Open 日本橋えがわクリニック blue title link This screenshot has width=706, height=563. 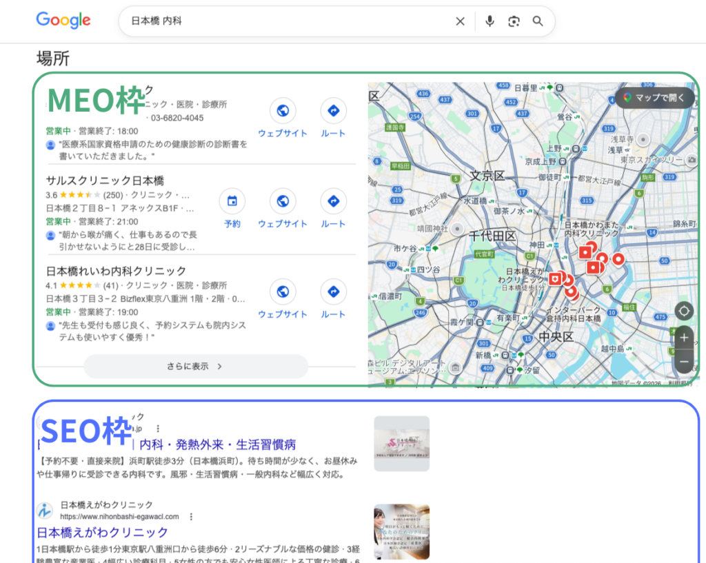(102, 533)
